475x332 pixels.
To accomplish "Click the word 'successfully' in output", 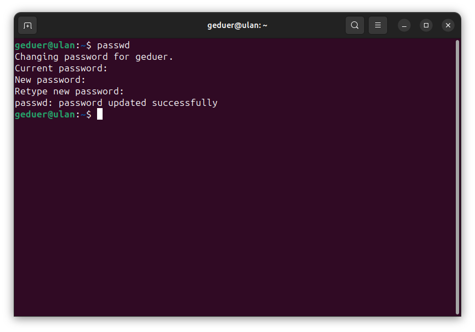I will point(185,103).
